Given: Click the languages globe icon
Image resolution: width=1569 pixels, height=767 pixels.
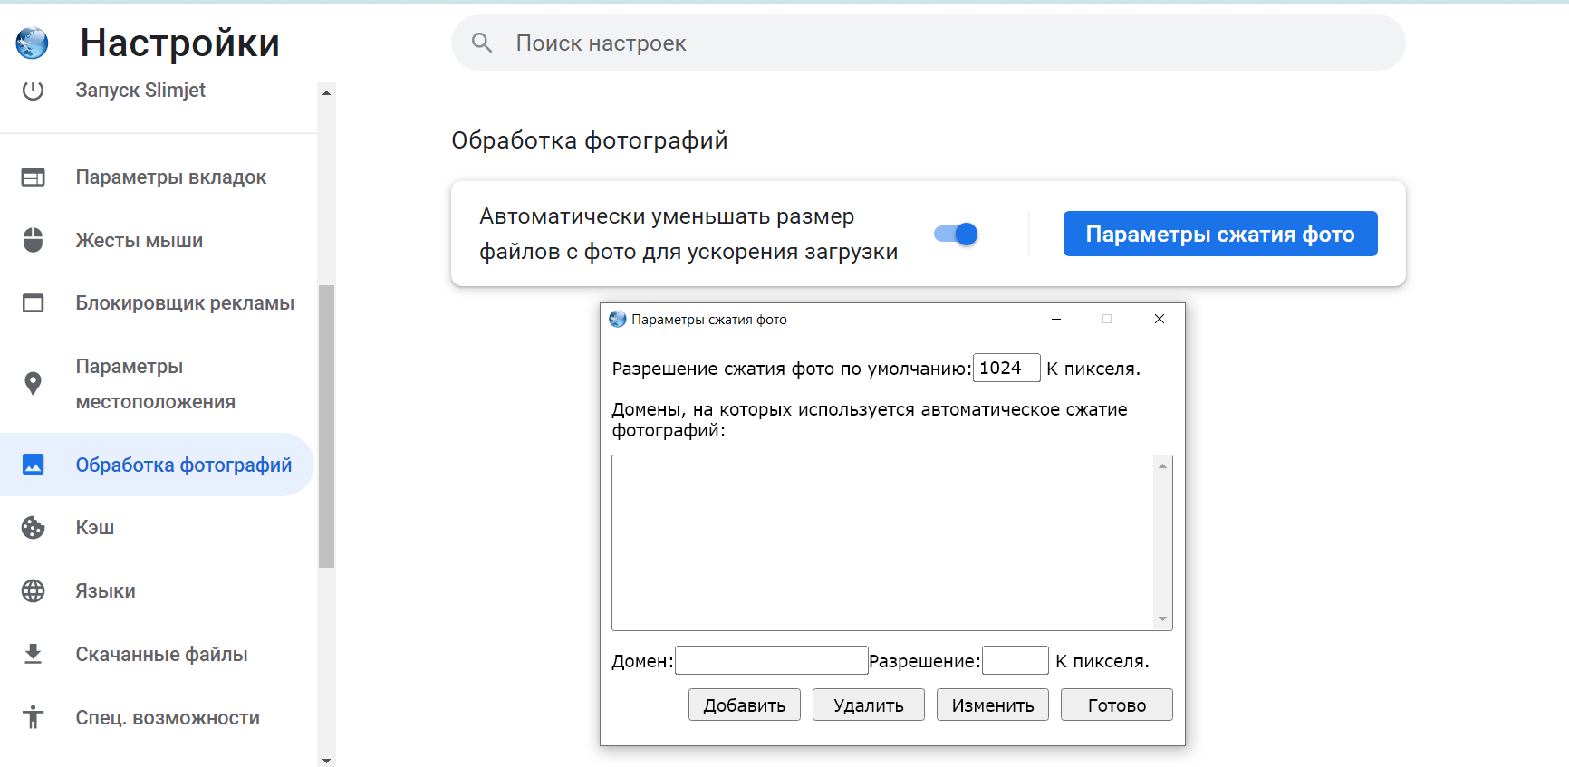Looking at the screenshot, I should (34, 591).
